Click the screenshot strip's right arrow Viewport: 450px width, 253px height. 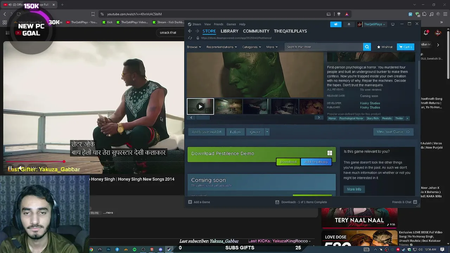click(x=319, y=118)
